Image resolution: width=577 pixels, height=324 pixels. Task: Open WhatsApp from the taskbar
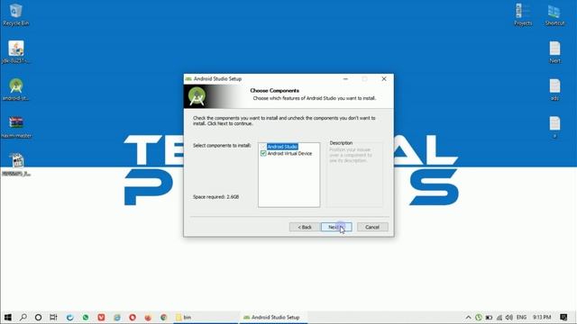point(86,317)
